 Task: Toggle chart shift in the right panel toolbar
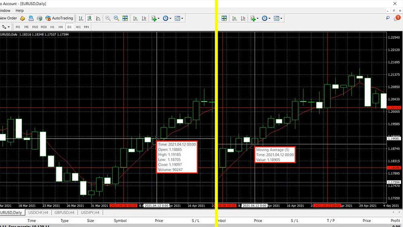243,18
